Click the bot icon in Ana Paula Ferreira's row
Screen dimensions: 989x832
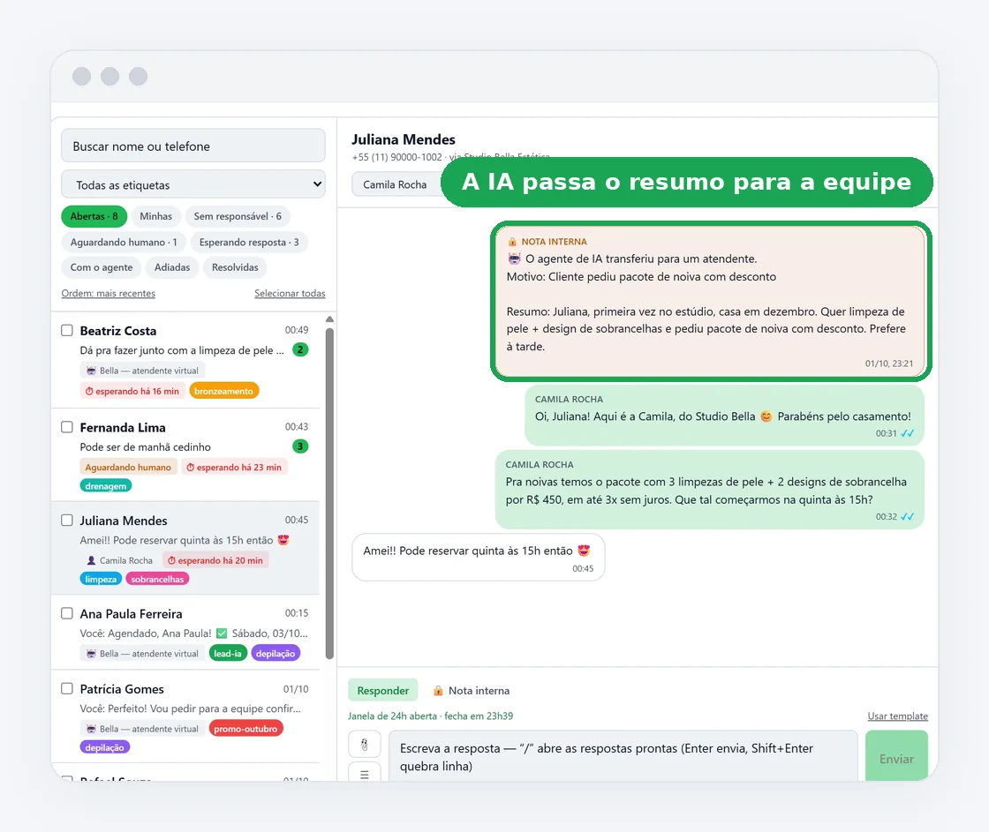pyautogui.click(x=92, y=654)
